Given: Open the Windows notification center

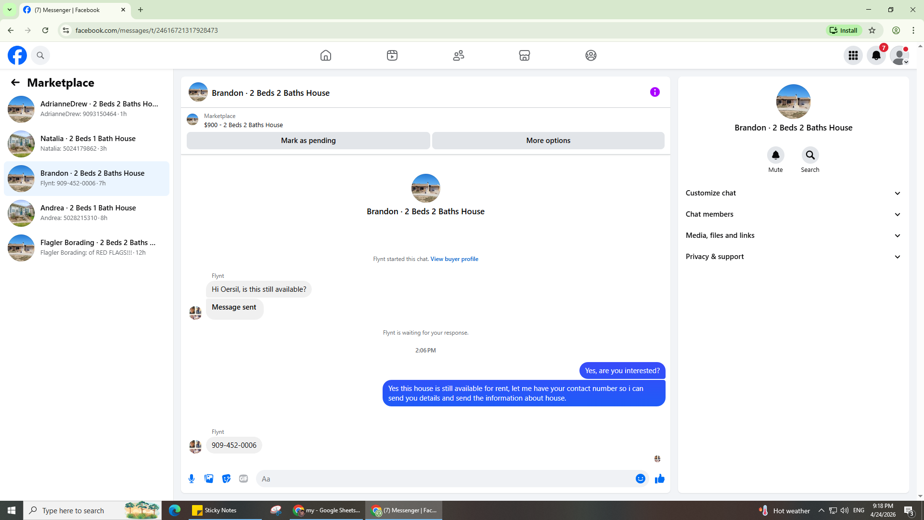Looking at the screenshot, I should (x=909, y=510).
